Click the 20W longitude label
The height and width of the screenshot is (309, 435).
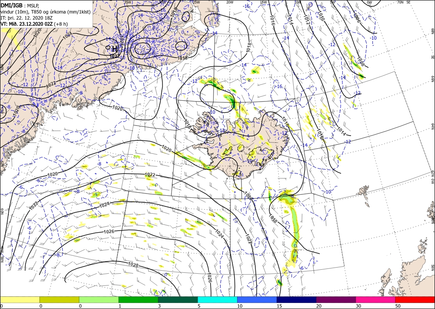tap(229, 2)
